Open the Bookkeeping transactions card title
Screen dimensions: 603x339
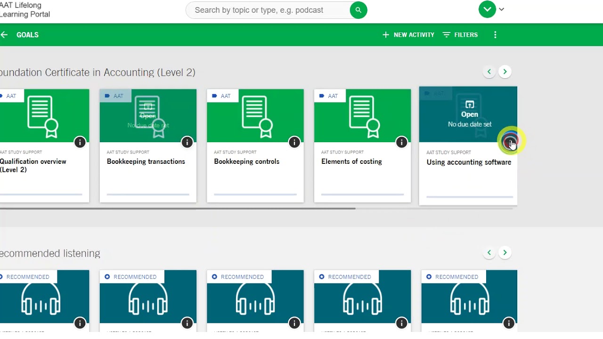[x=146, y=161]
